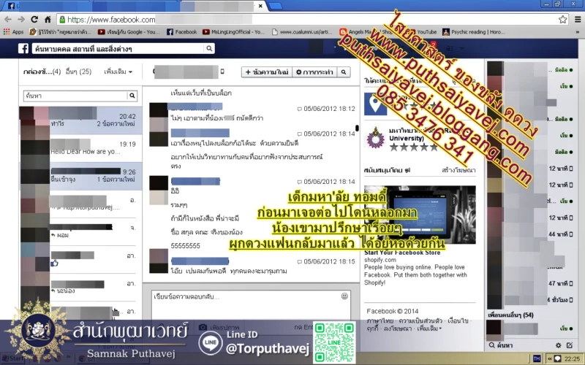The image size is (585, 365).
Task: Expand footer เพิ่มเติม menu
Action: pos(429,328)
